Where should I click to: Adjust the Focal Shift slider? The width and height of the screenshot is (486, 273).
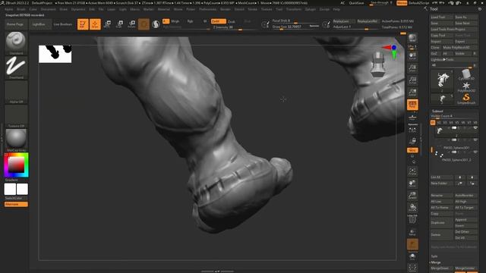[295, 20]
